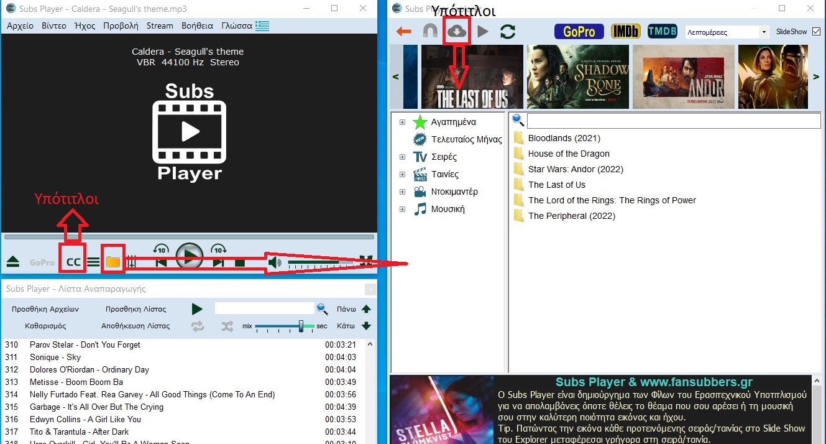The width and height of the screenshot is (826, 444).
Task: Click the CC subtitles button in player
Action: (73, 262)
